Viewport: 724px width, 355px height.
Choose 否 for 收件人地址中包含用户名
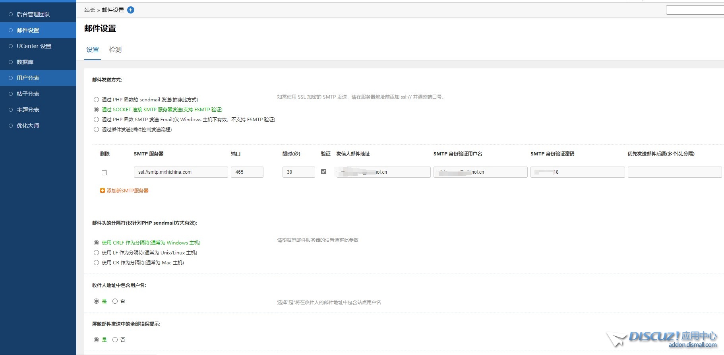[x=115, y=301]
